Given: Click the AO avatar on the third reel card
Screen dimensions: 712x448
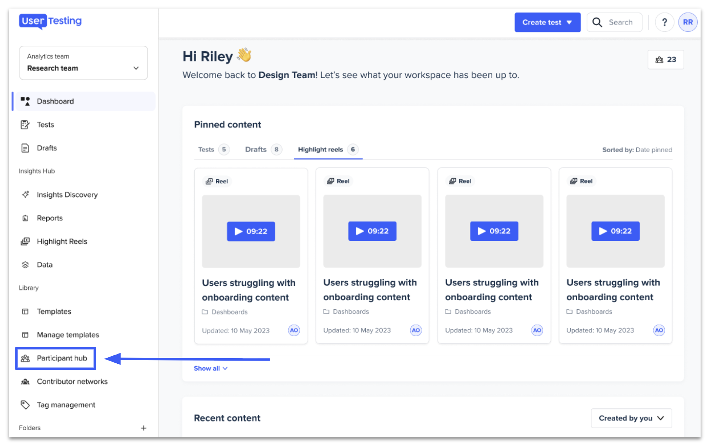Looking at the screenshot, I should pyautogui.click(x=537, y=330).
